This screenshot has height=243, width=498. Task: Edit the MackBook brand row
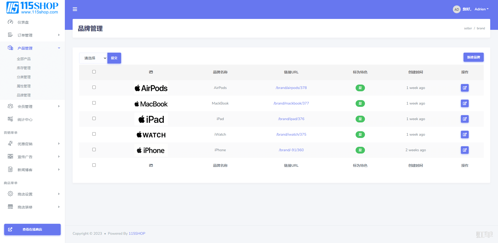click(x=465, y=103)
